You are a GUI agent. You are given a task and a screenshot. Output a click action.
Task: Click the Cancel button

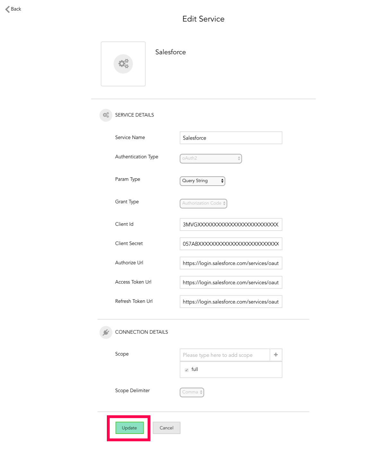[x=166, y=428]
